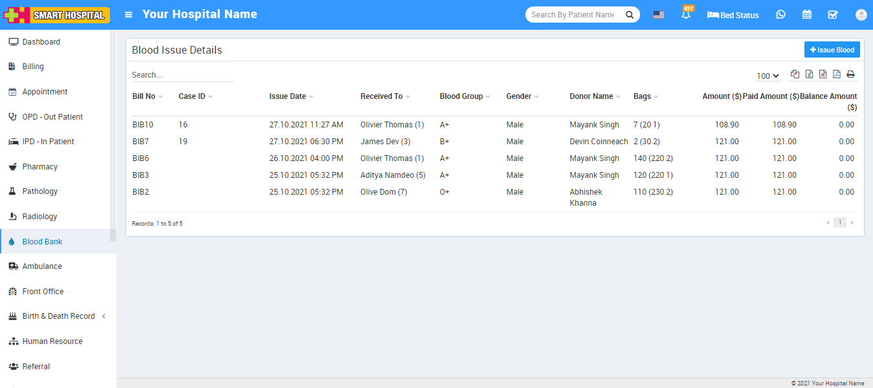The image size is (873, 388).
Task: Click the Issue Blood button
Action: (x=832, y=50)
